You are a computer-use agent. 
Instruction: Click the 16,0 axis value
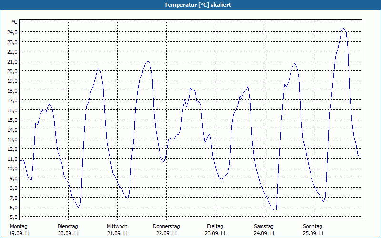pyautogui.click(x=12, y=110)
